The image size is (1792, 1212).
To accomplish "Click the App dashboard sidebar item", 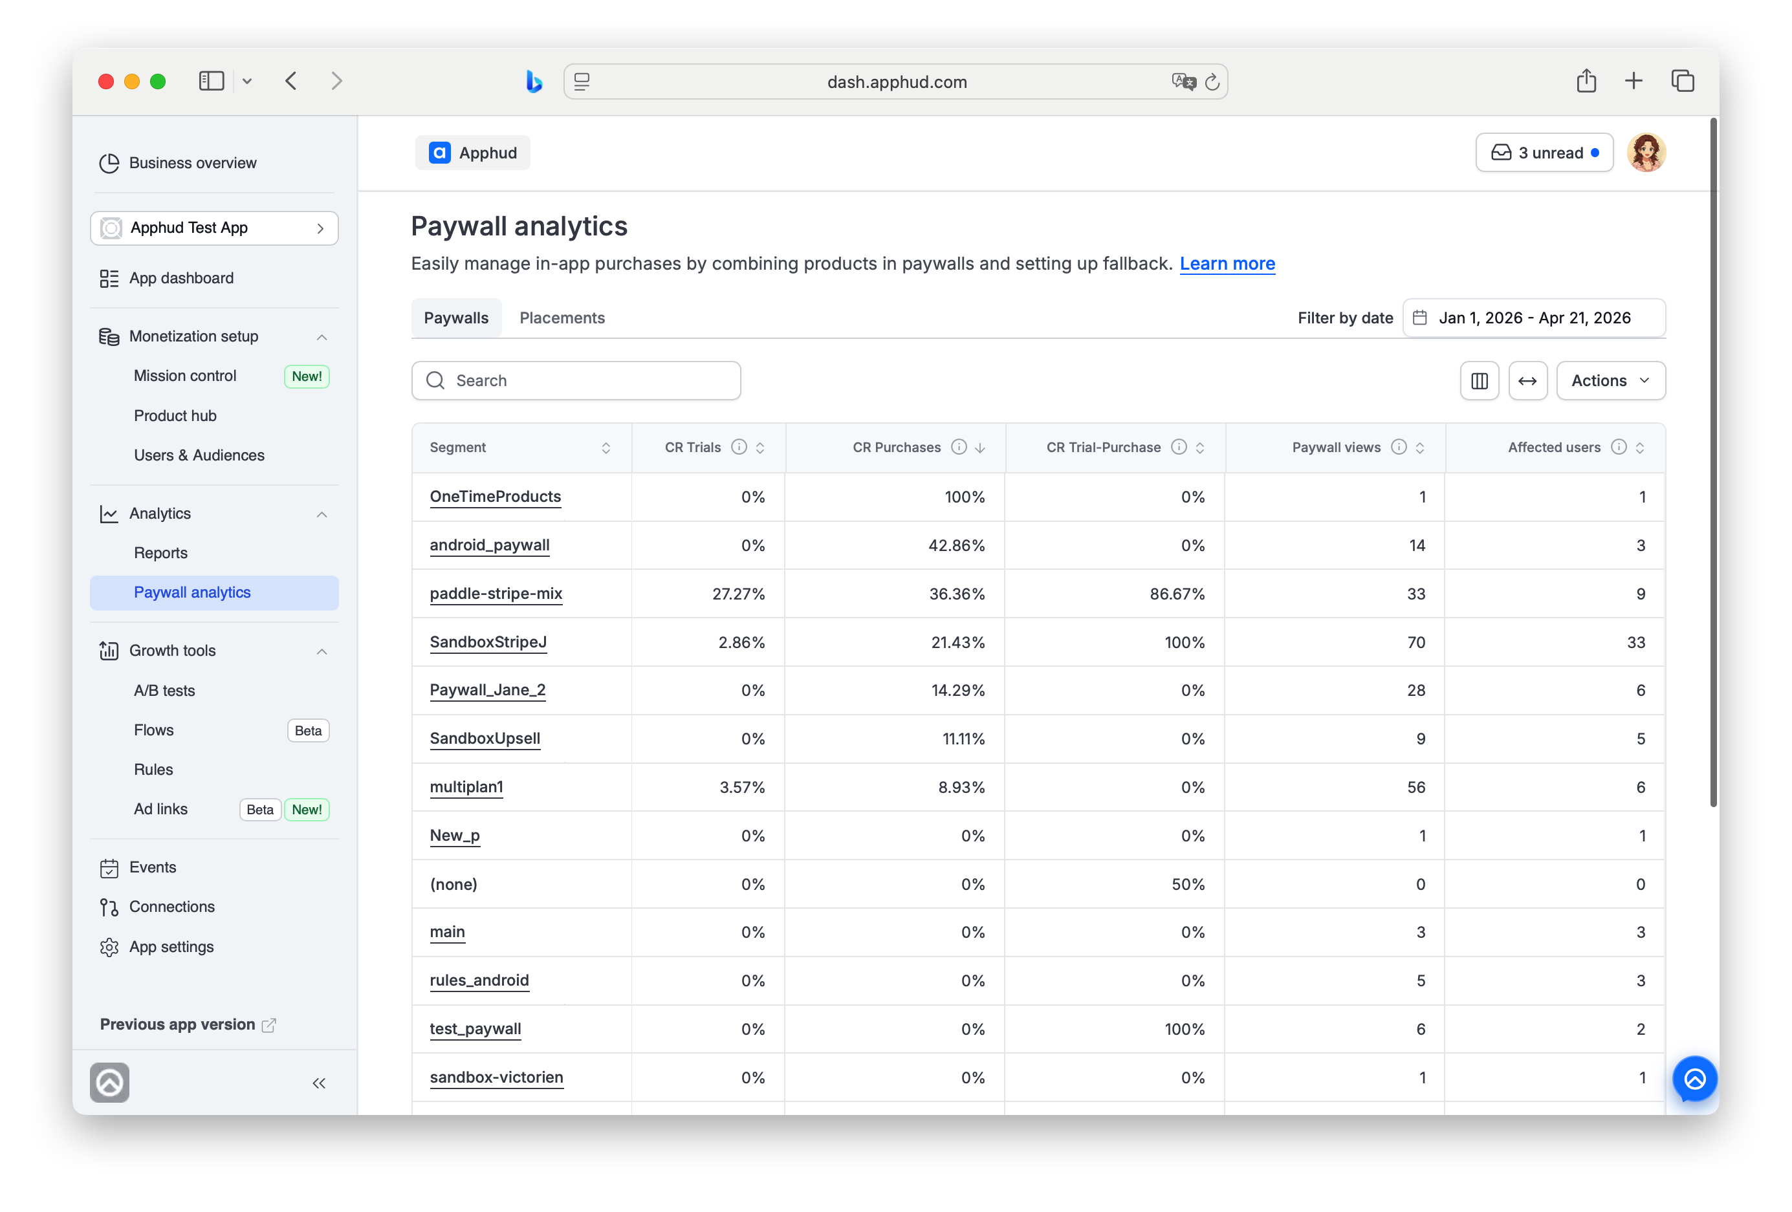I will click(x=166, y=277).
